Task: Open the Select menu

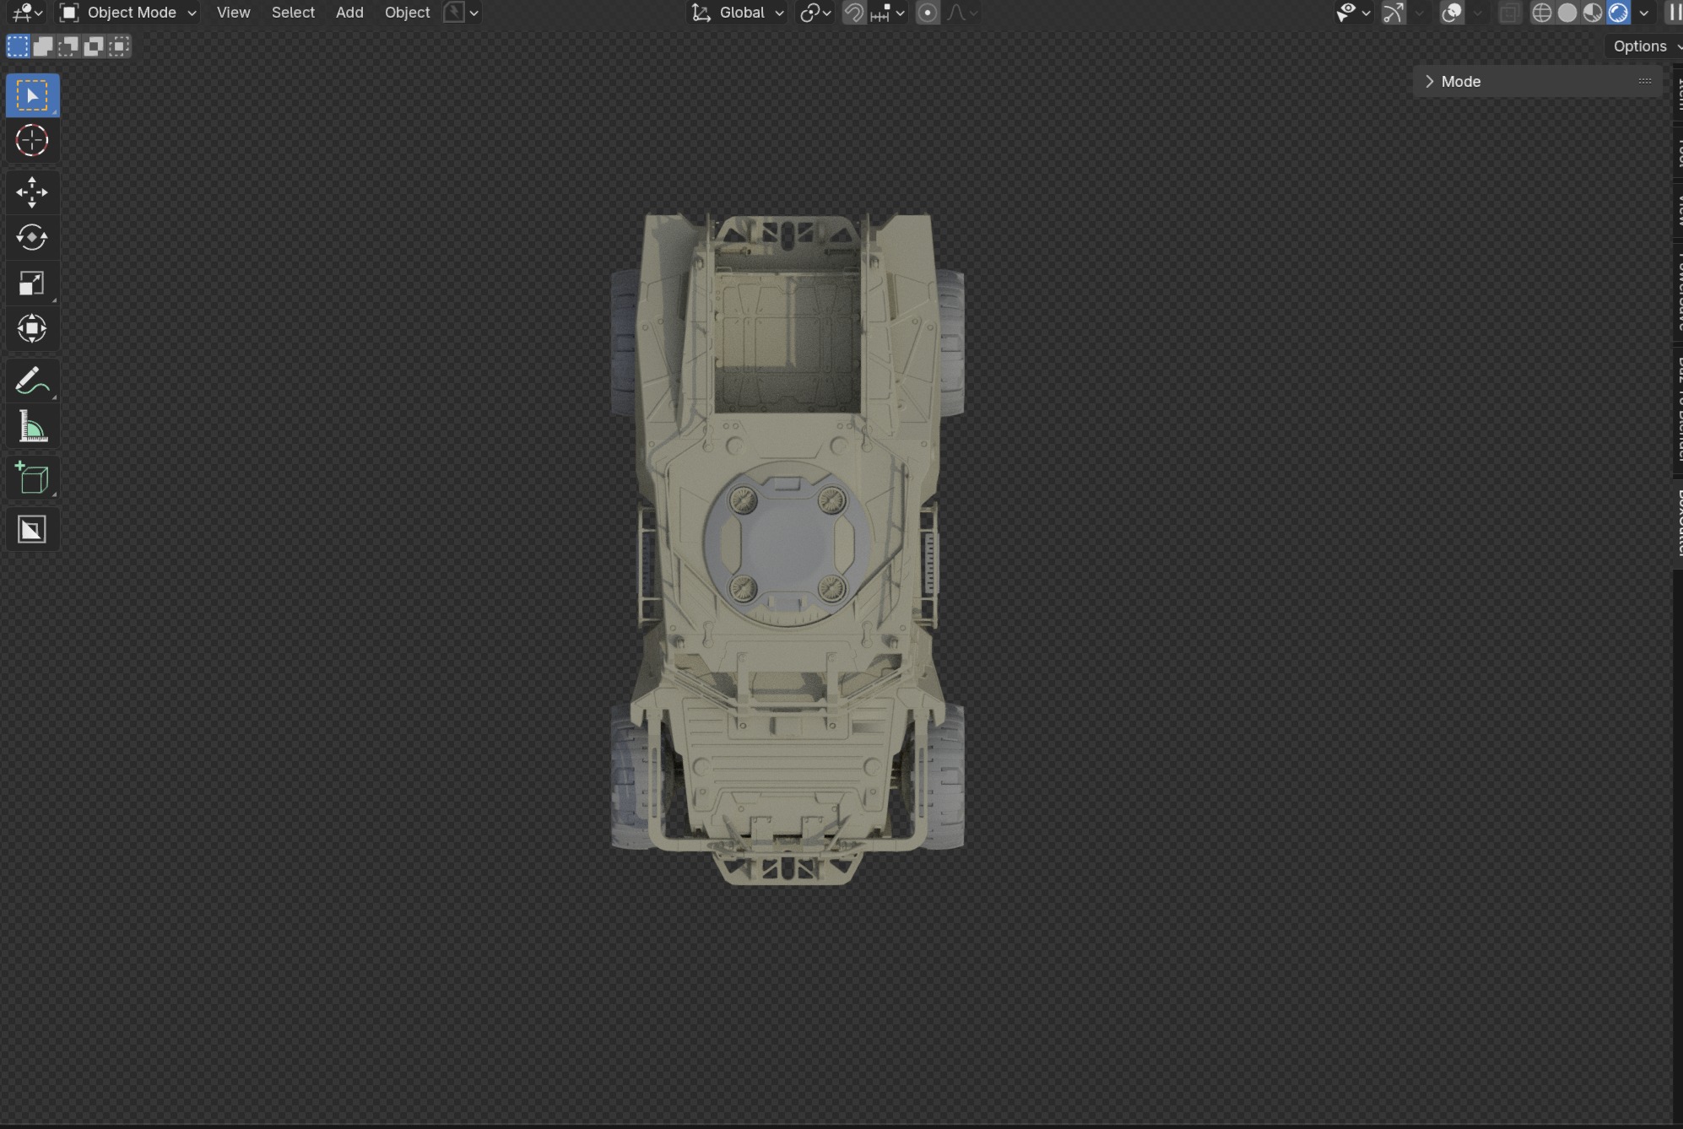Action: (293, 13)
